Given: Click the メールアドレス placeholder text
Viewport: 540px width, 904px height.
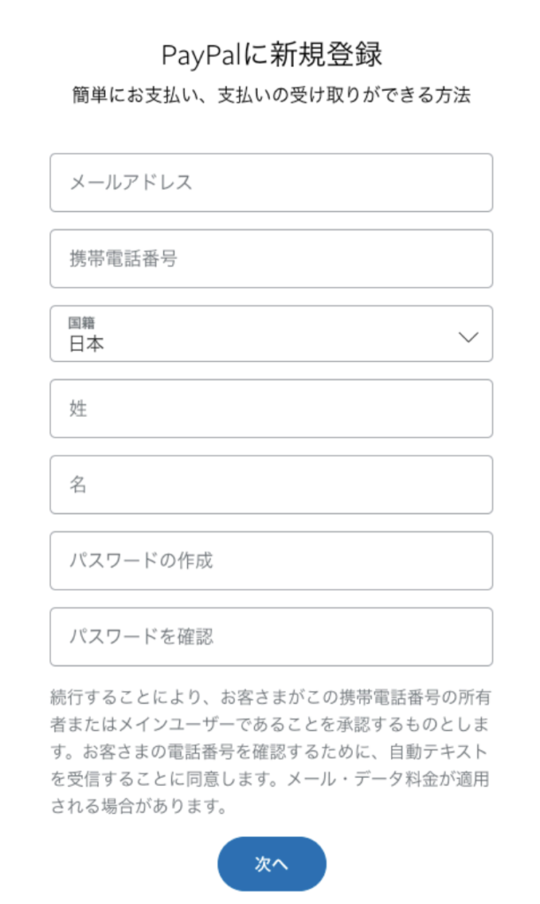Looking at the screenshot, I should click(x=131, y=183).
